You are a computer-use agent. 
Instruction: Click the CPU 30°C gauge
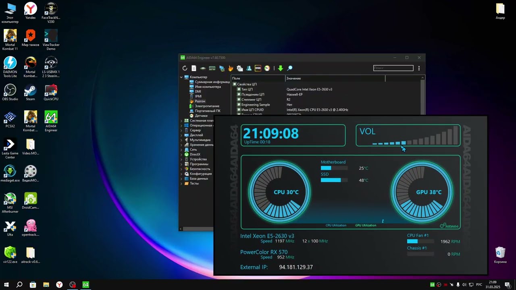pyautogui.click(x=279, y=192)
